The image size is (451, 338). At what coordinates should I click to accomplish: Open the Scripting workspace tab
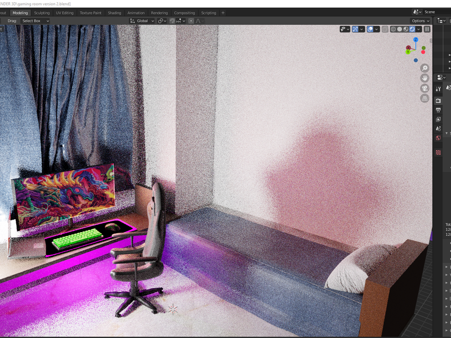(x=209, y=12)
